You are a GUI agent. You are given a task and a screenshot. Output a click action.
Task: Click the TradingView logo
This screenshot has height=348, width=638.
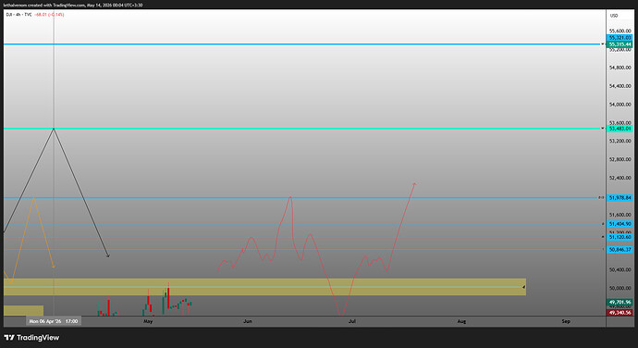click(31, 338)
